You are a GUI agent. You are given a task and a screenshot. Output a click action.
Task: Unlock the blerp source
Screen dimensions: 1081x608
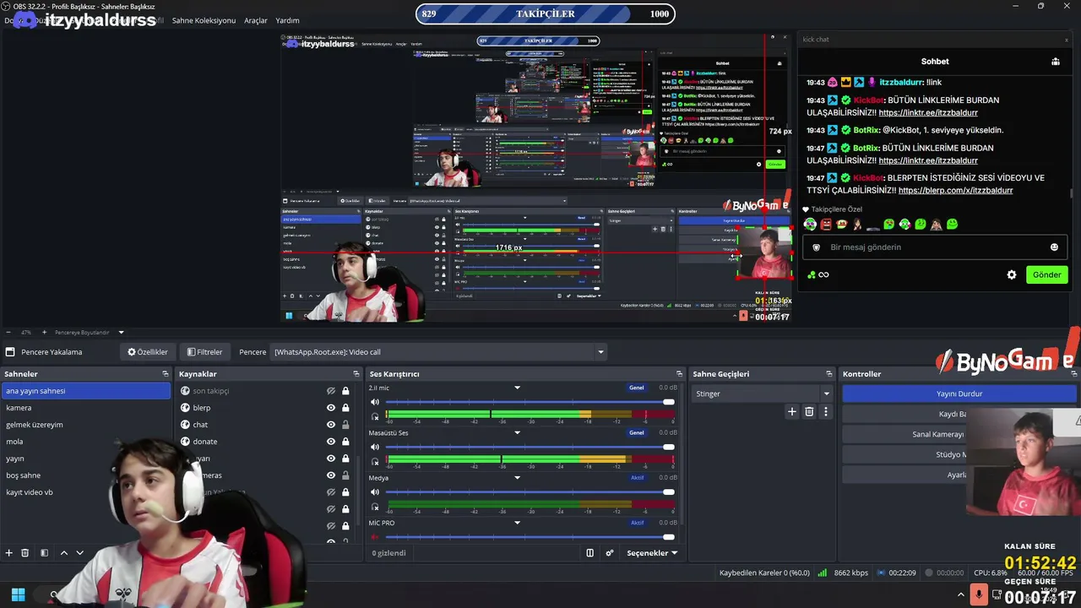[x=345, y=408]
